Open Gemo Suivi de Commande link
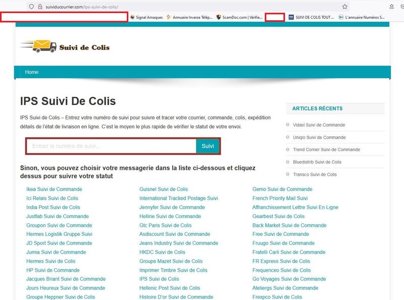The width and height of the screenshot is (404, 300). click(282, 189)
